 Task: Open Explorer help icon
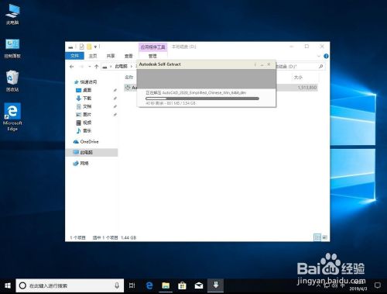(x=326, y=56)
